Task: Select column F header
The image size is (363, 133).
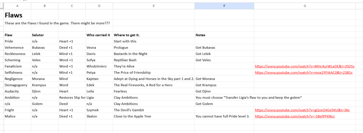Action: pos(224,6)
